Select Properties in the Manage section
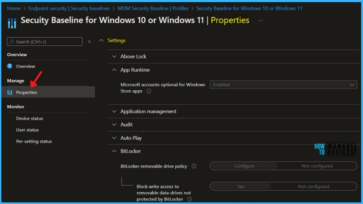This screenshot has height=204, width=363. pos(48,92)
